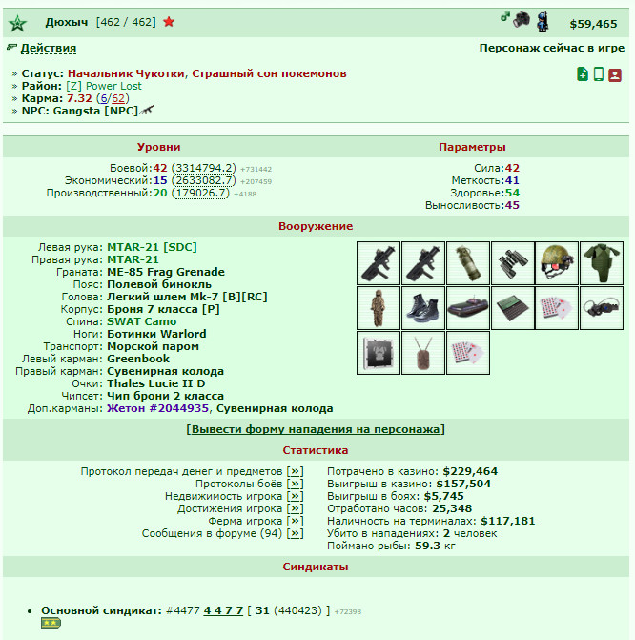This screenshot has width=635, height=640.
Task: Open the Действия actions link
Action: coord(49,48)
